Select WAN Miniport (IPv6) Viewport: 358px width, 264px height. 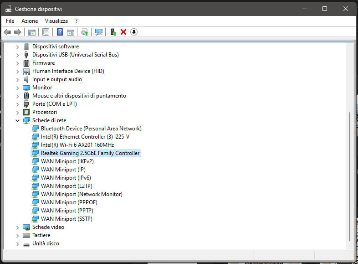(x=66, y=178)
